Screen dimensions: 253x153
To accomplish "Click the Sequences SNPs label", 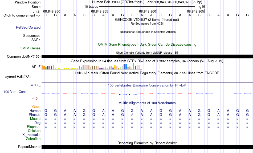I will coord(32,38).
